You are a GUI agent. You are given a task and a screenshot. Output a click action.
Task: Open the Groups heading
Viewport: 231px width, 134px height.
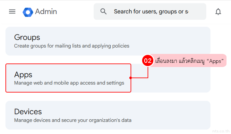[27, 37]
